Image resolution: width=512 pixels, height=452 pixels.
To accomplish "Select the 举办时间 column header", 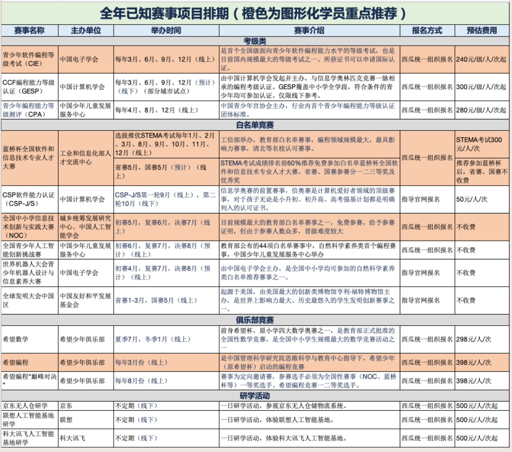I will (166, 30).
